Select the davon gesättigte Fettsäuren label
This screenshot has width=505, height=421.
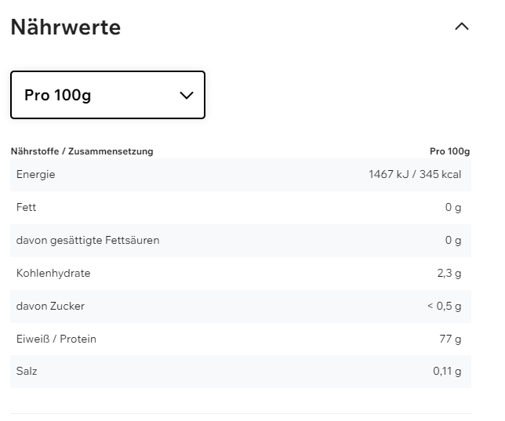click(x=88, y=240)
